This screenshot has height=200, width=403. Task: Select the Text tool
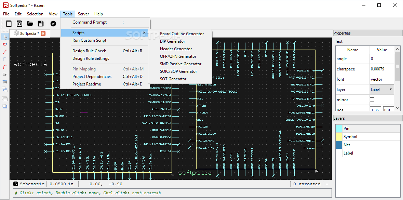5,74
